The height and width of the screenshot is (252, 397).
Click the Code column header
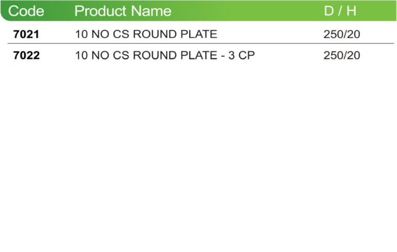26,11
